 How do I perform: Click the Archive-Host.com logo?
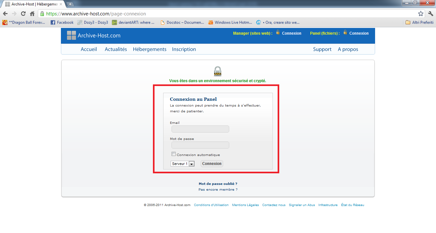pyautogui.click(x=94, y=35)
